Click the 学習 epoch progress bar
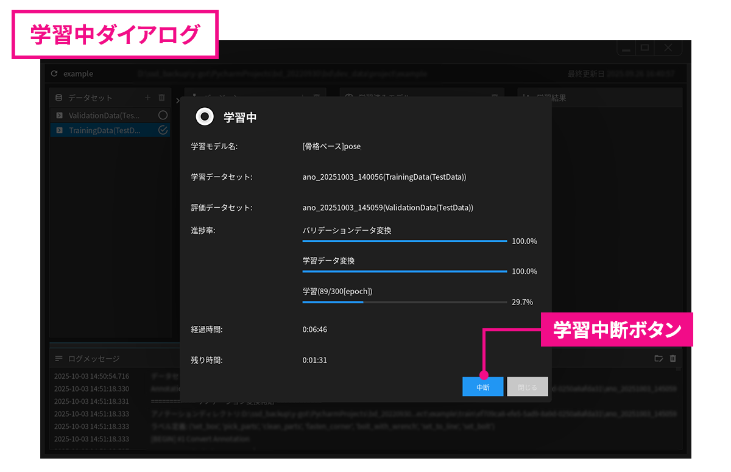Viewport: 731px width, 472px height. pos(404,301)
